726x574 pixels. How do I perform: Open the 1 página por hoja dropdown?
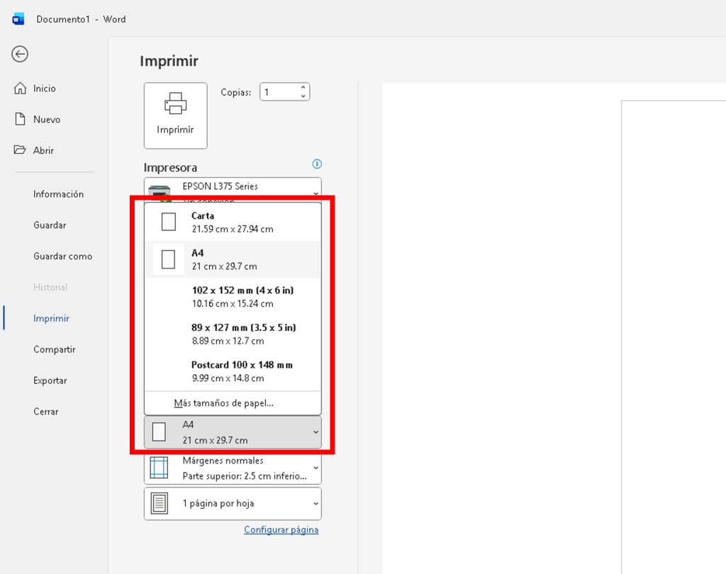(315, 504)
